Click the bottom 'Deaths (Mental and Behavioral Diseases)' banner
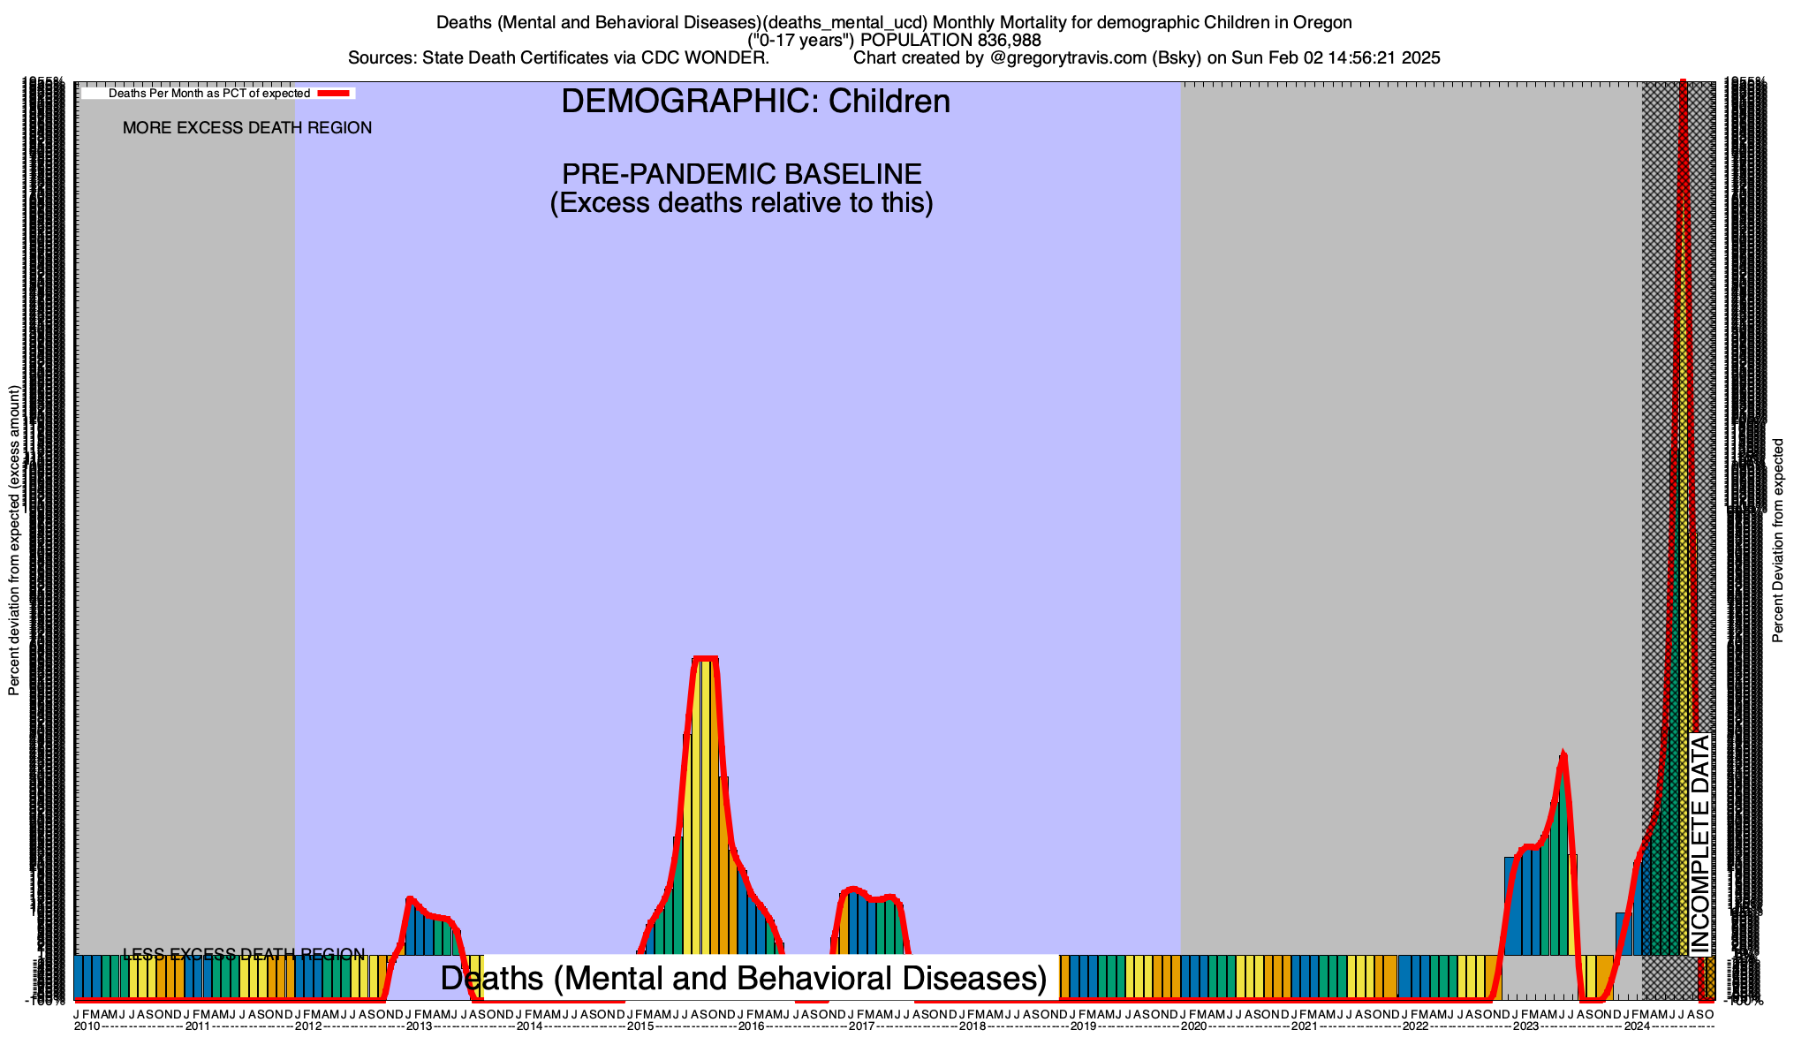The width and height of the screenshot is (1809, 1060). tap(743, 979)
